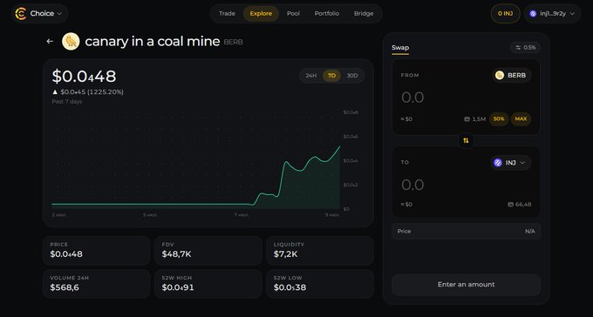The image size is (593, 317).
Task: Switch to the Explore tab
Action: [x=261, y=14]
